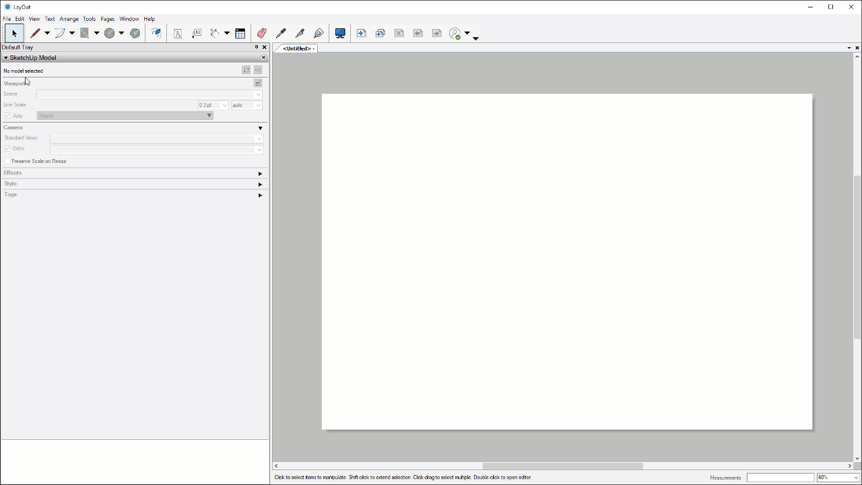Click the Measurements input box
This screenshot has width=862, height=485.
pyautogui.click(x=780, y=478)
